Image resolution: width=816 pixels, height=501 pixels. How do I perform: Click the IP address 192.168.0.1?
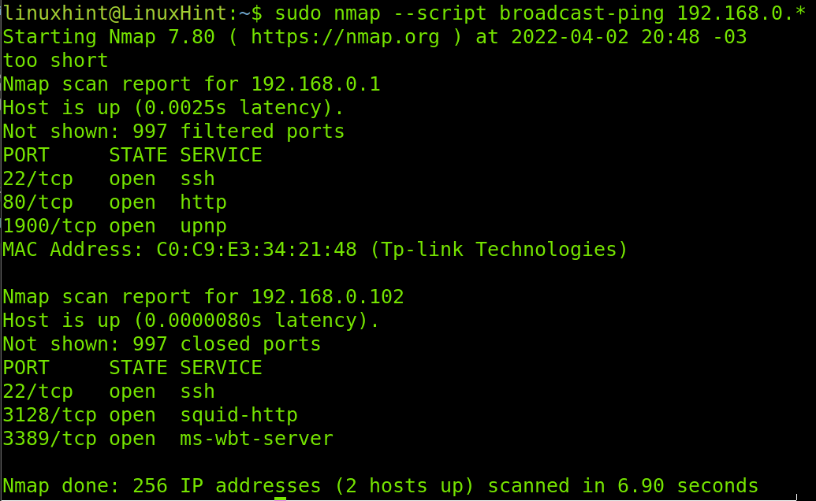click(316, 84)
